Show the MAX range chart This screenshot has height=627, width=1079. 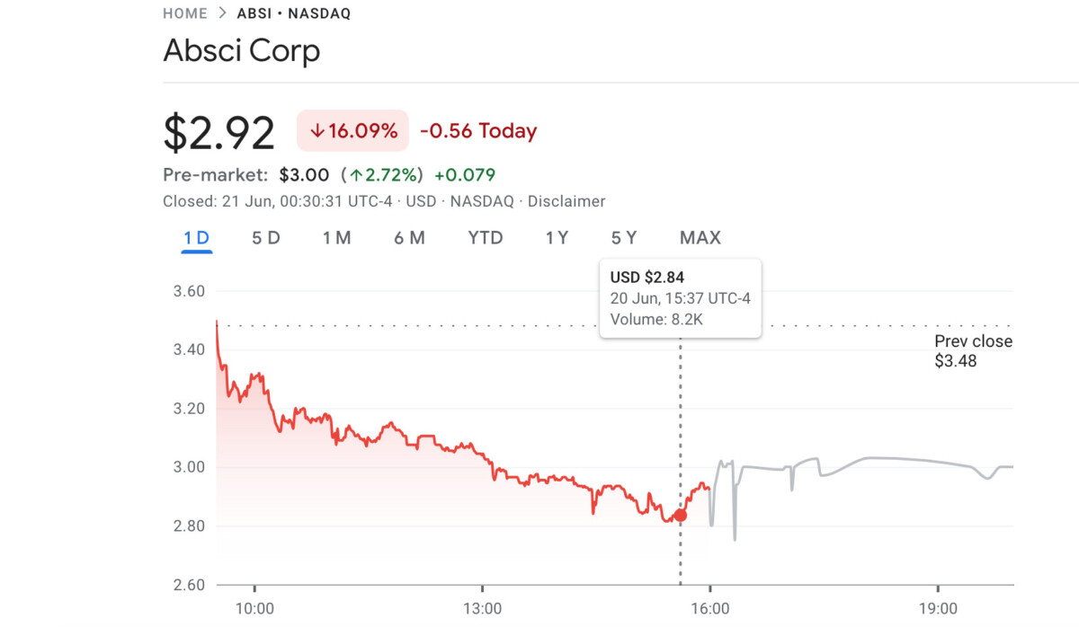click(700, 238)
